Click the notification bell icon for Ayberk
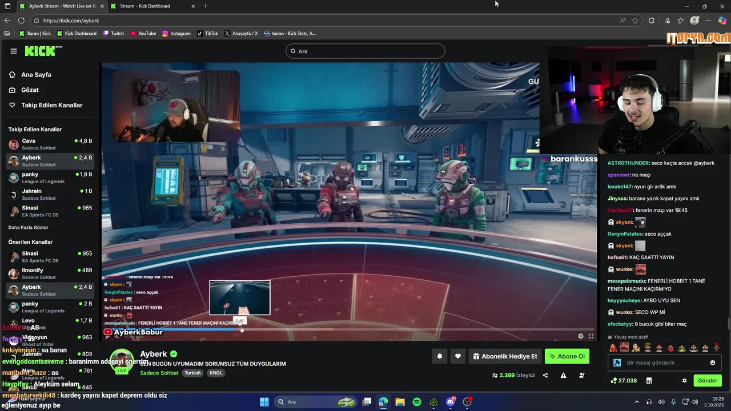The image size is (731, 411). 440,356
